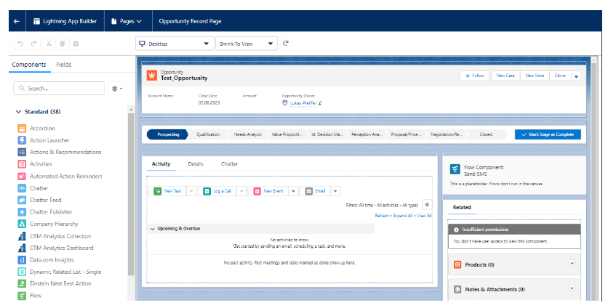The height and width of the screenshot is (308, 616).
Task: Click the Company Hierarchy component icon
Action: pos(22,224)
